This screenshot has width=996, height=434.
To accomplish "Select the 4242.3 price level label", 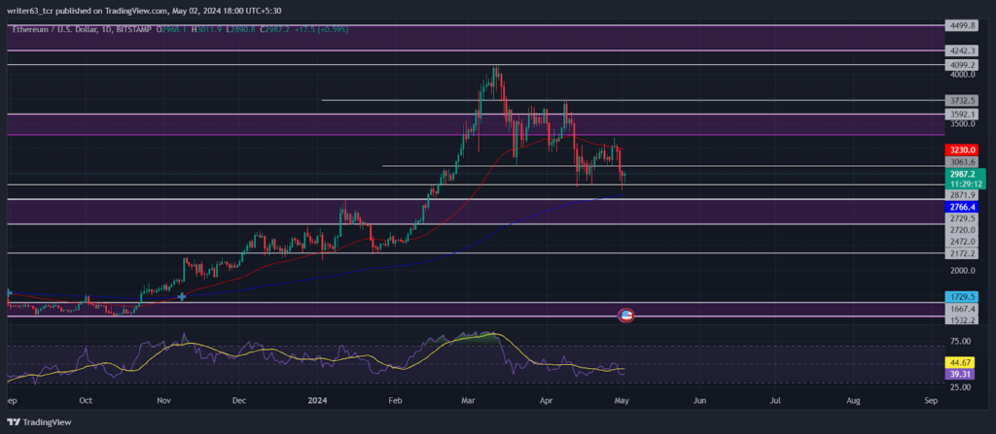I will click(x=960, y=50).
